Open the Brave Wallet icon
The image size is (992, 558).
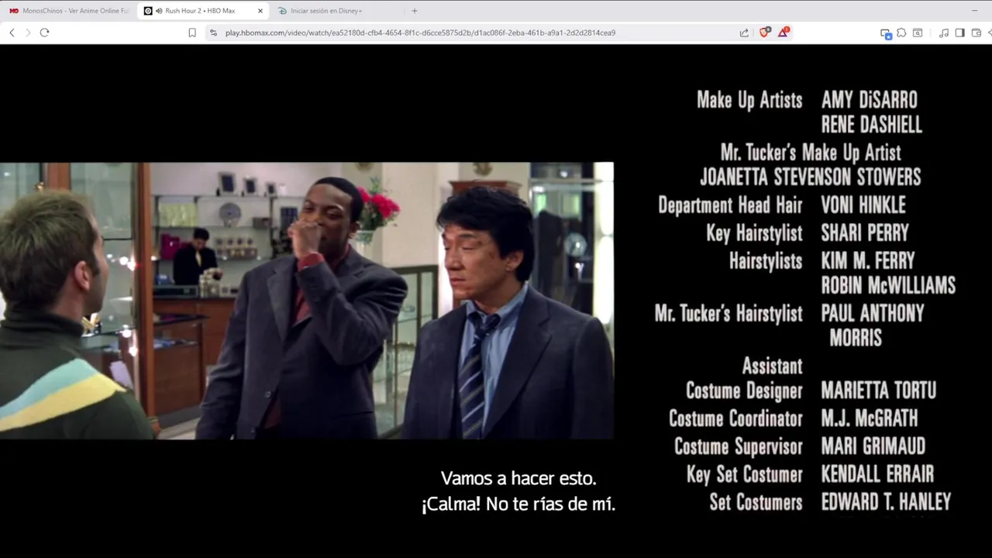click(976, 33)
